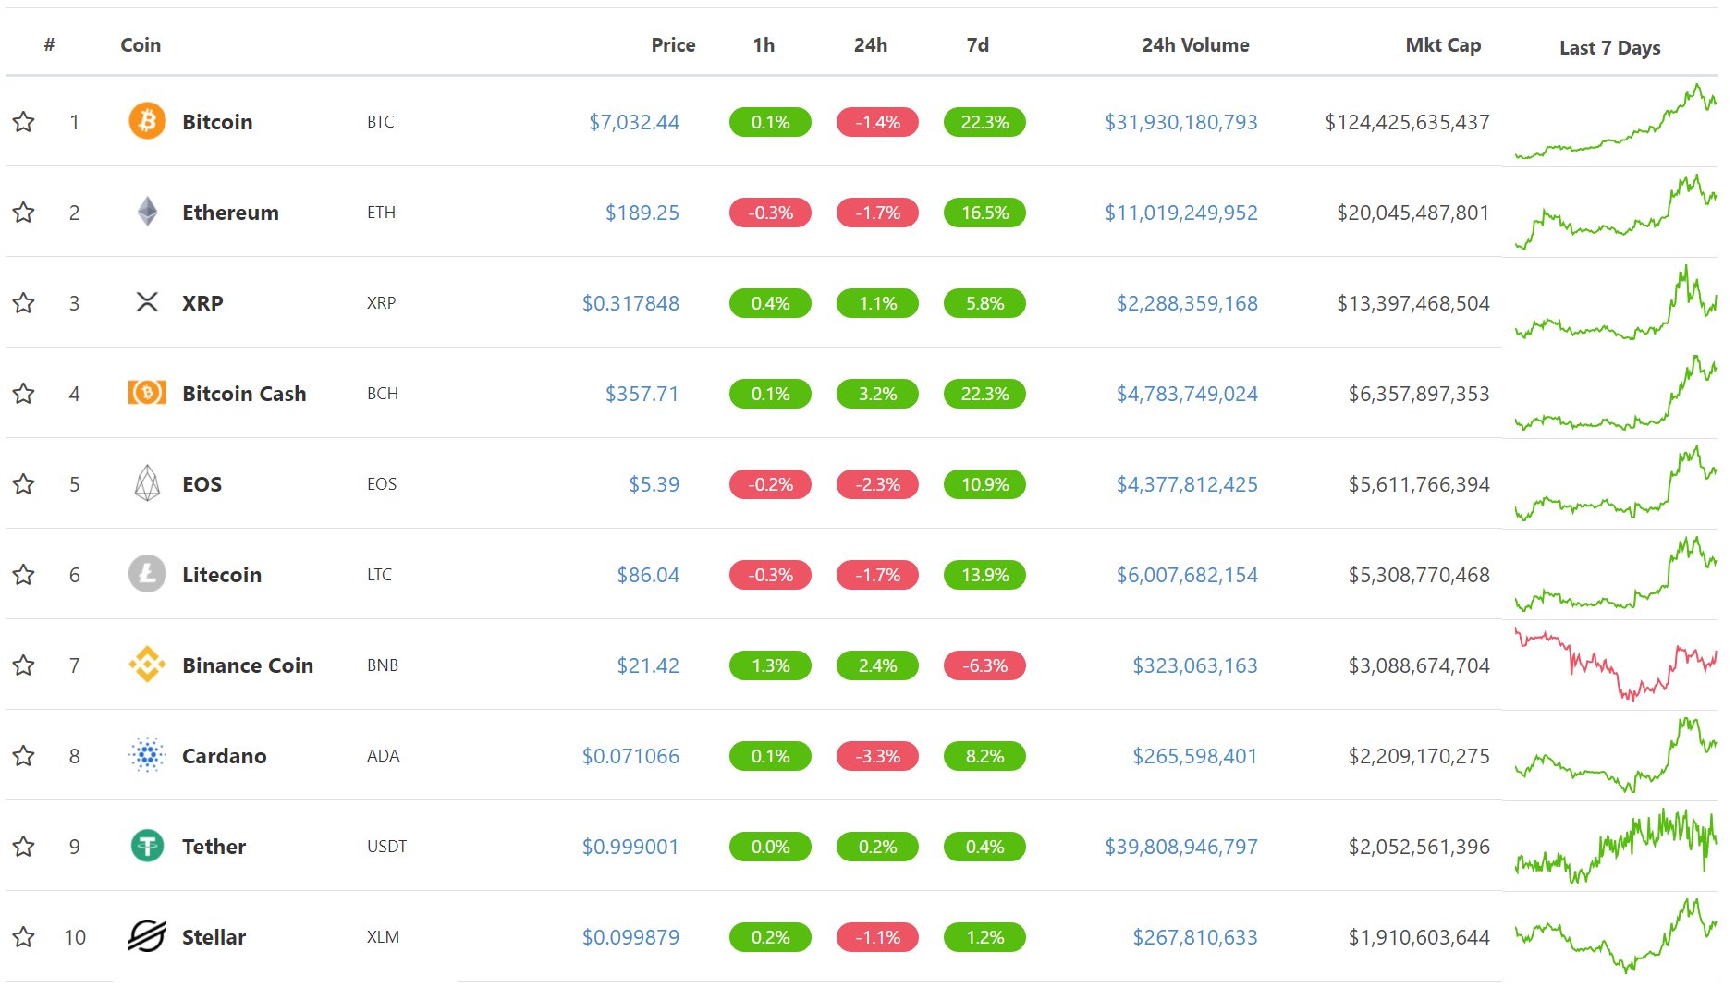Click the Litecoin grey logo icon

coord(147,574)
